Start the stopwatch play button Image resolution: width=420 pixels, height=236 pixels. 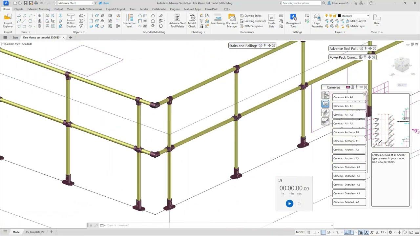pyautogui.click(x=289, y=204)
